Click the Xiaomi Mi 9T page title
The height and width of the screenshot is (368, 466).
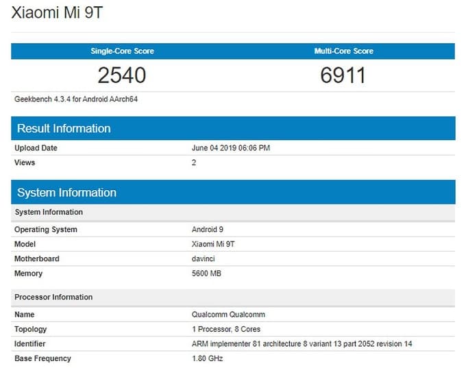click(x=57, y=12)
